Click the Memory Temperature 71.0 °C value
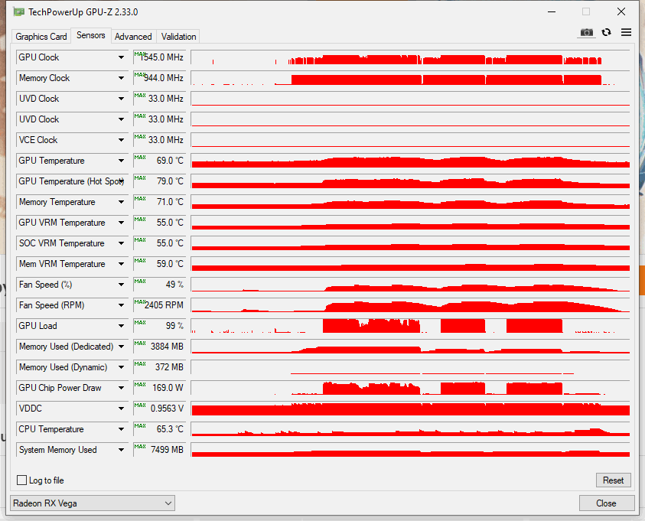Image resolution: width=645 pixels, height=521 pixels. pyautogui.click(x=160, y=202)
